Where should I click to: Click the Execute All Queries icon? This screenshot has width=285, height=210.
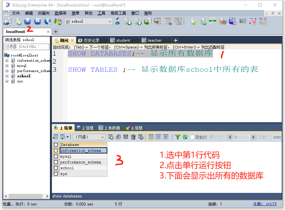click(x=37, y=21)
